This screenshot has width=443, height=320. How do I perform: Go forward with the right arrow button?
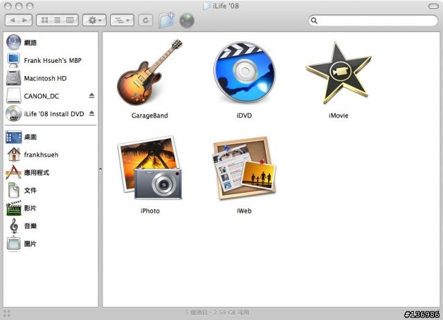point(25,20)
